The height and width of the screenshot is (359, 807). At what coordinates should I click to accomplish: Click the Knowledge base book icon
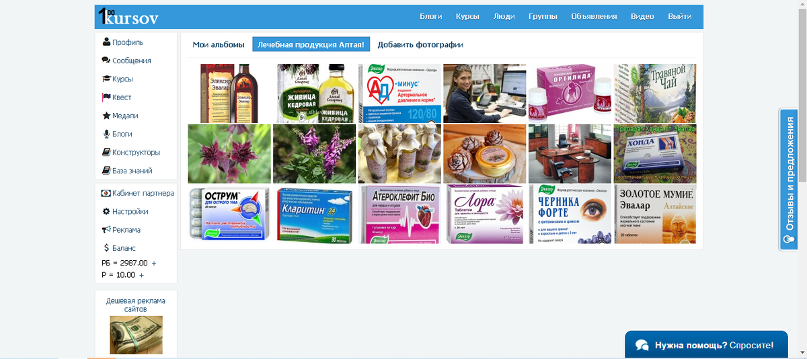106,170
